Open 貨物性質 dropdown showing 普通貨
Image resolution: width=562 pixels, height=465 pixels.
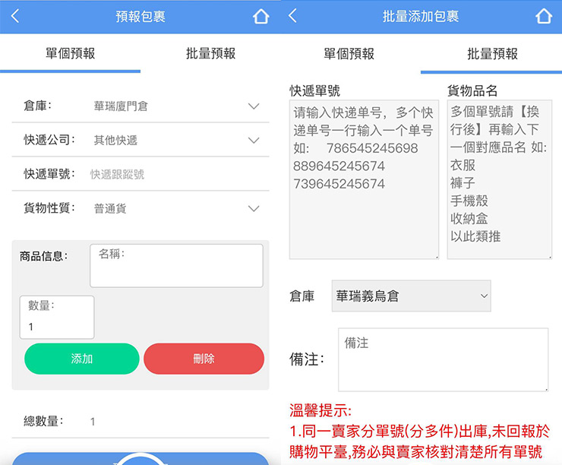coord(140,208)
